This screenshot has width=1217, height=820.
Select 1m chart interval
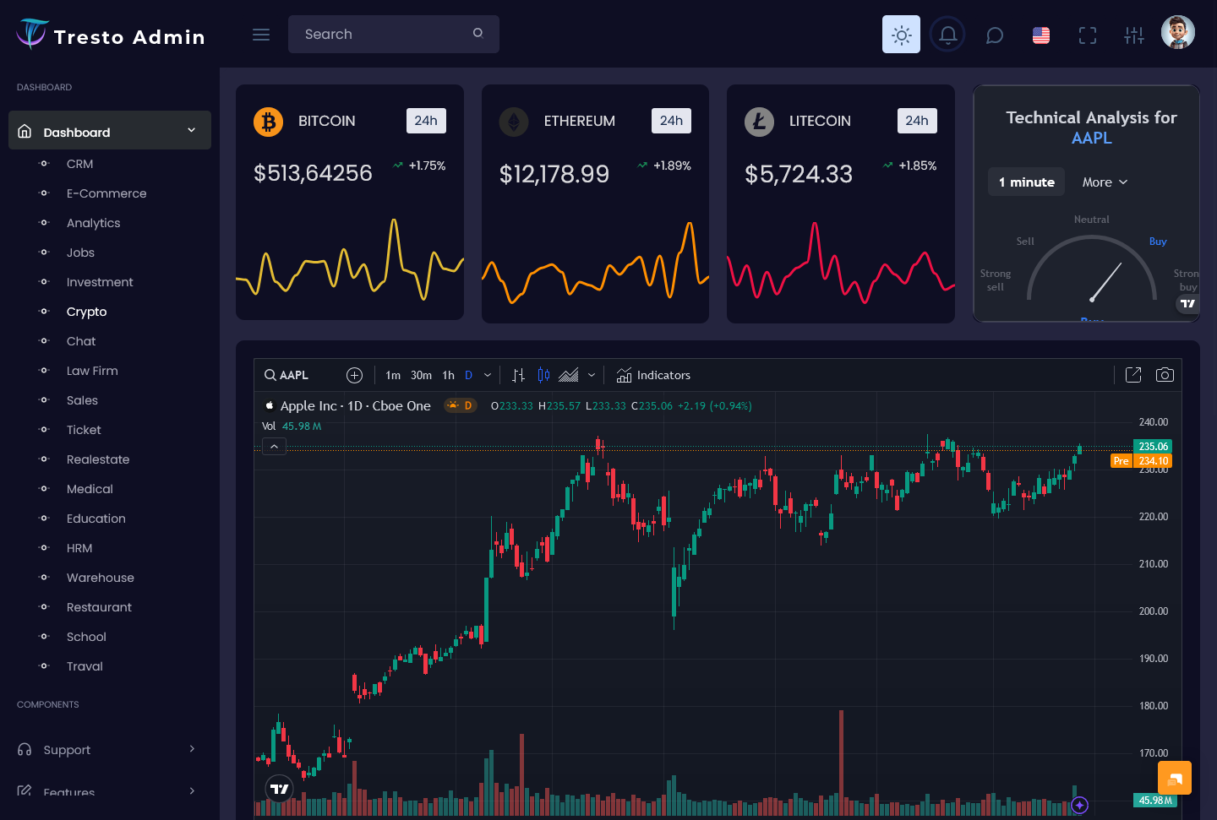[x=393, y=375]
